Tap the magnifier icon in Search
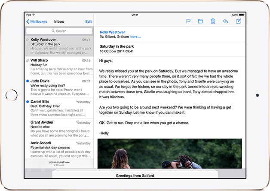This screenshot has height=191, width=270. tap(53, 31)
